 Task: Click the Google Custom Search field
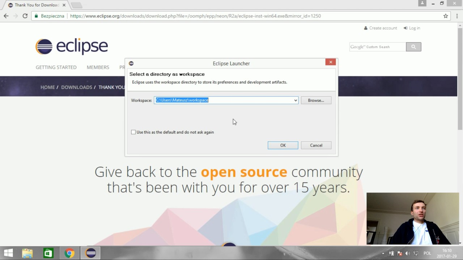point(378,47)
